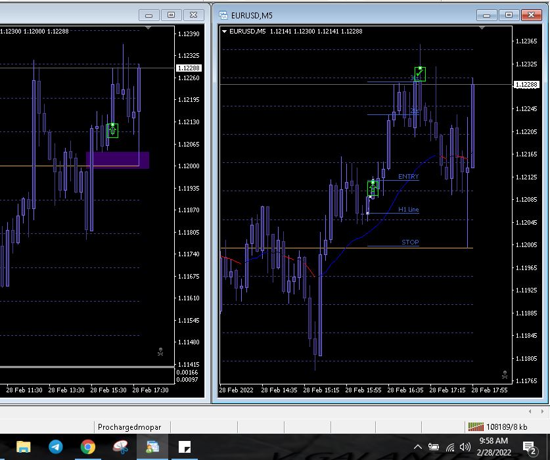Open the notification center icon
This screenshot has width=550, height=460.
tap(530, 448)
